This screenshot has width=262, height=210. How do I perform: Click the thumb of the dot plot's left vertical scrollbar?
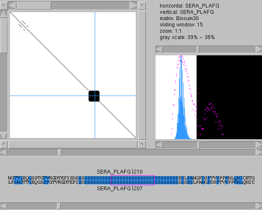click(4, 36)
